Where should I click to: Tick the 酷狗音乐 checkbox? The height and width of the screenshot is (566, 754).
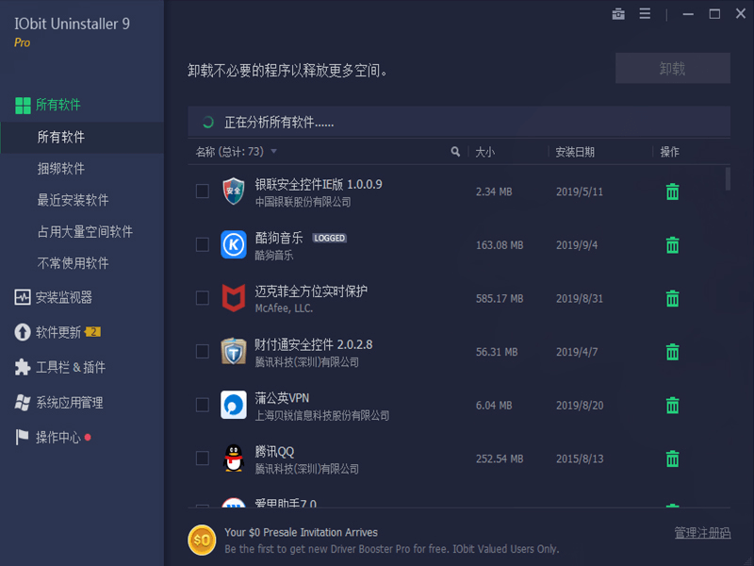[x=203, y=244]
